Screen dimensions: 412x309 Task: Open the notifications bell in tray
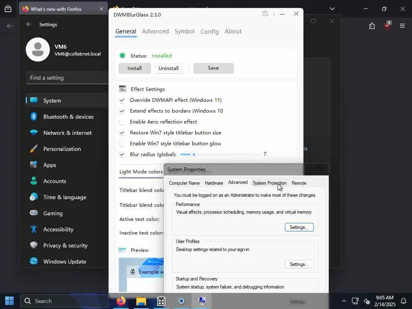point(404,301)
